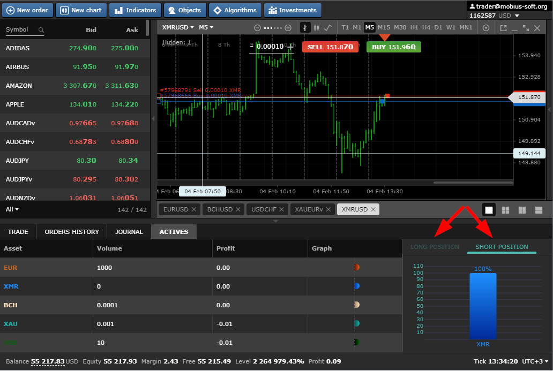The height and width of the screenshot is (371, 553).
Task: Collapse the bottom panel with the down arrow
Action: [276, 221]
